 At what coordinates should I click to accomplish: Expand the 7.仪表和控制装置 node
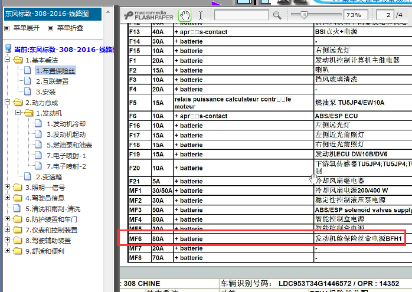[7, 229]
